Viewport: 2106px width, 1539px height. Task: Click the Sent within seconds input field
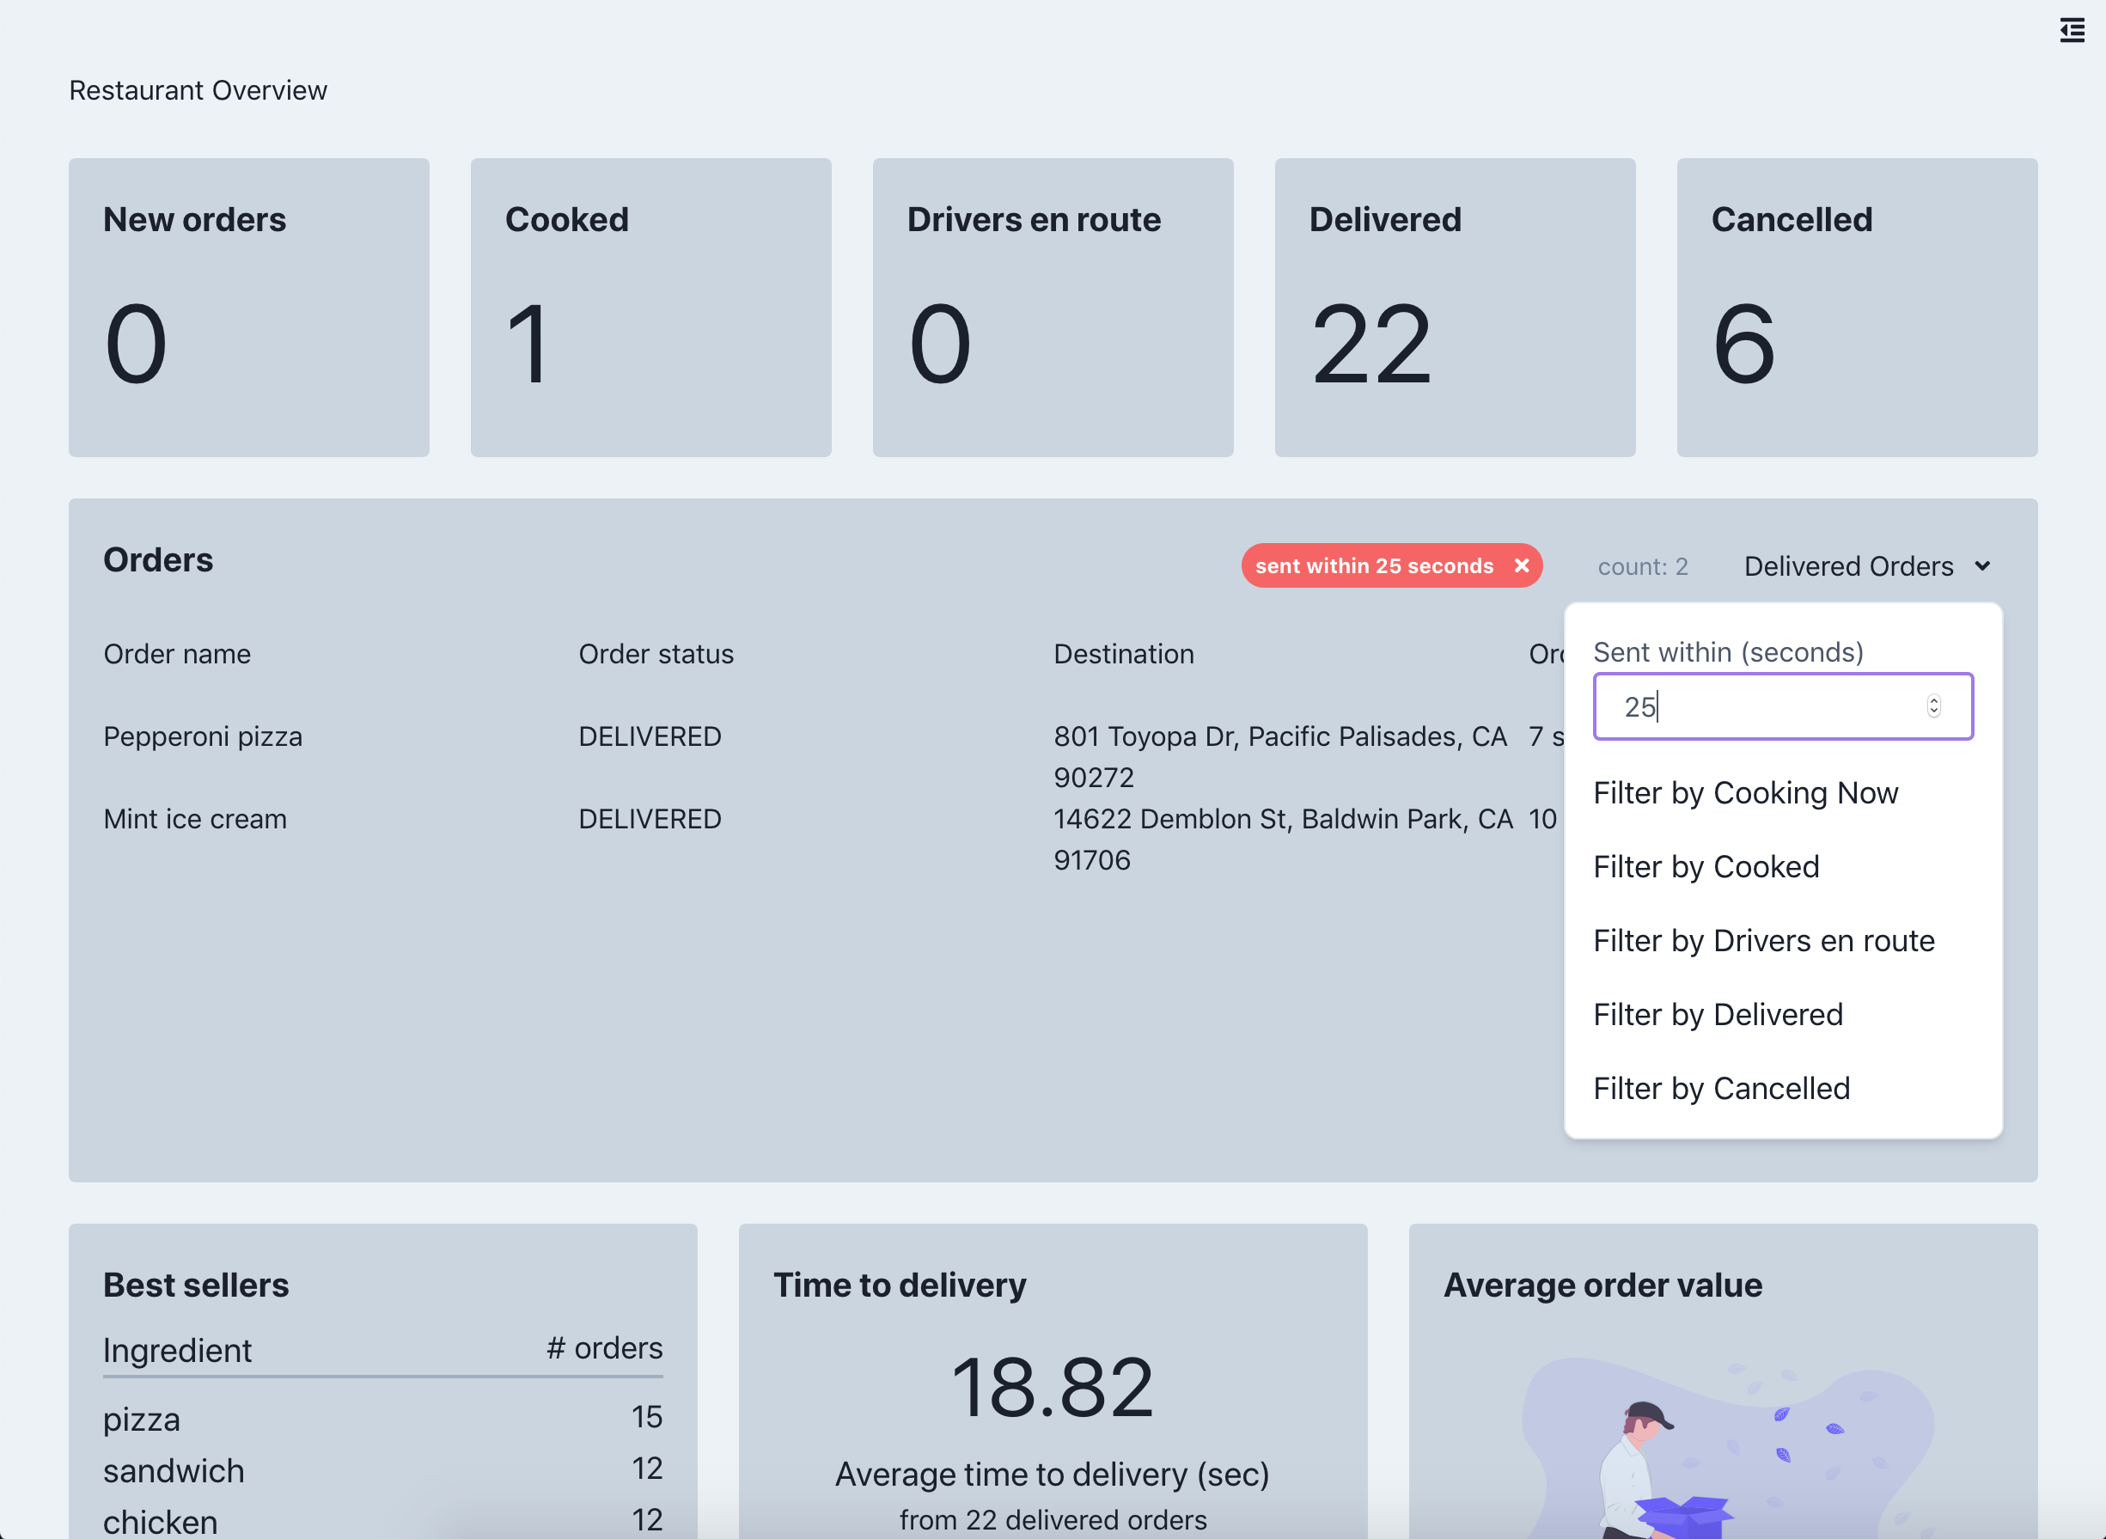[x=1783, y=707]
